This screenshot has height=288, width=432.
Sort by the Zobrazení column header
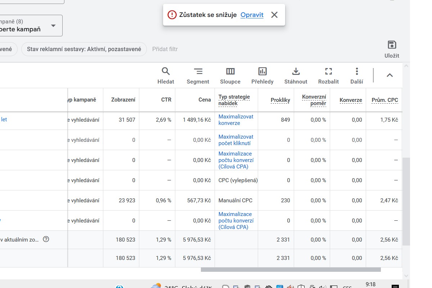(x=123, y=100)
